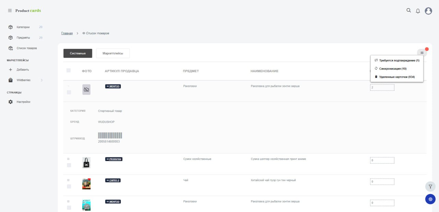Click the quantity field for PR555/104 row
The width and height of the screenshot is (439, 212).
pyautogui.click(x=382, y=160)
